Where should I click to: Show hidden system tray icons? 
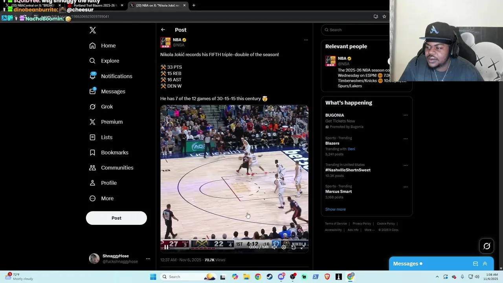tap(437, 277)
